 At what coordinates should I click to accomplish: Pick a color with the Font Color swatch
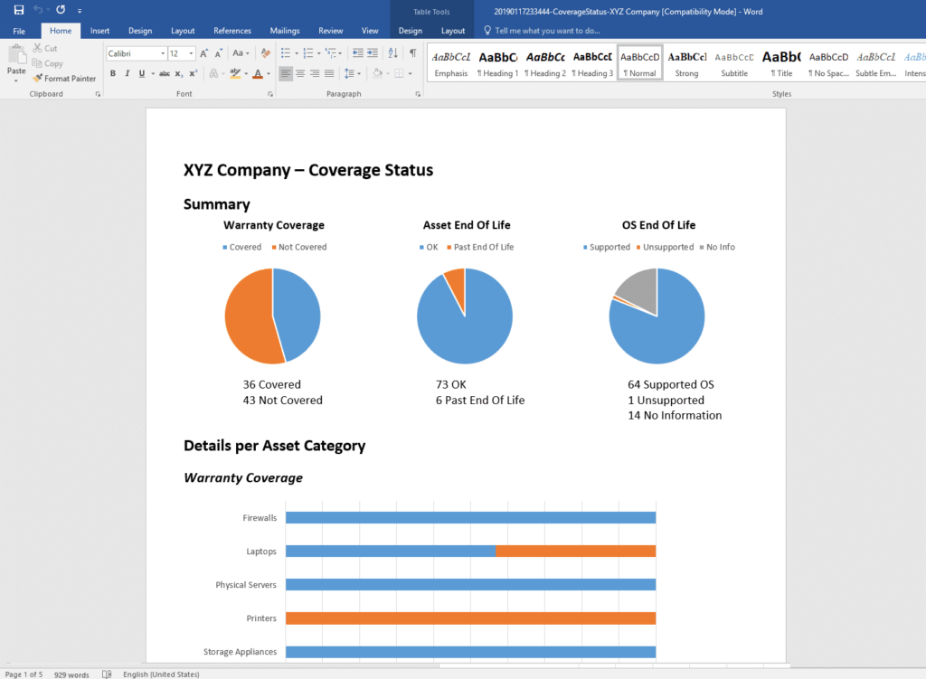[x=258, y=73]
